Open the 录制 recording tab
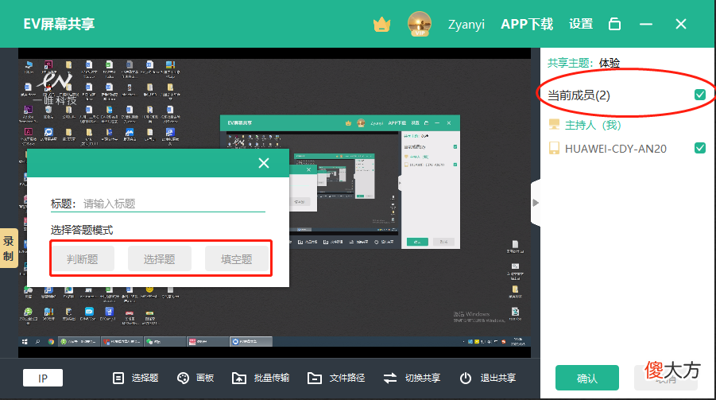The width and height of the screenshot is (716, 400). [9, 248]
